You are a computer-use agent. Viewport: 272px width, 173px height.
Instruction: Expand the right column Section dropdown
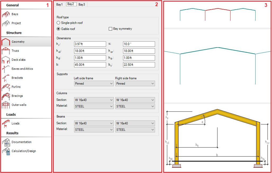click(x=135, y=100)
